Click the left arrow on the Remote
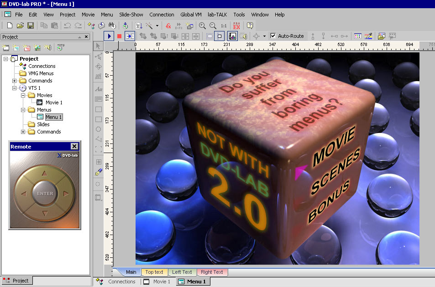 pyautogui.click(x=24, y=194)
